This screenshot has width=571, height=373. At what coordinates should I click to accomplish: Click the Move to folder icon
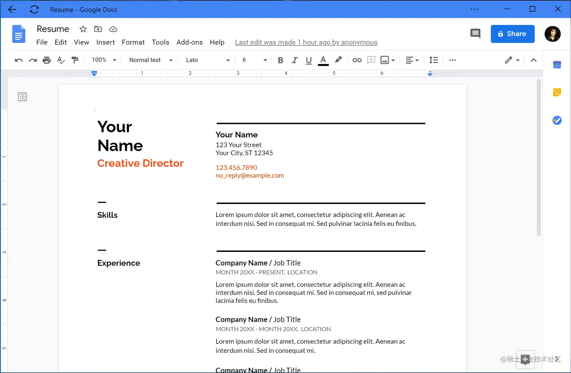click(x=98, y=29)
